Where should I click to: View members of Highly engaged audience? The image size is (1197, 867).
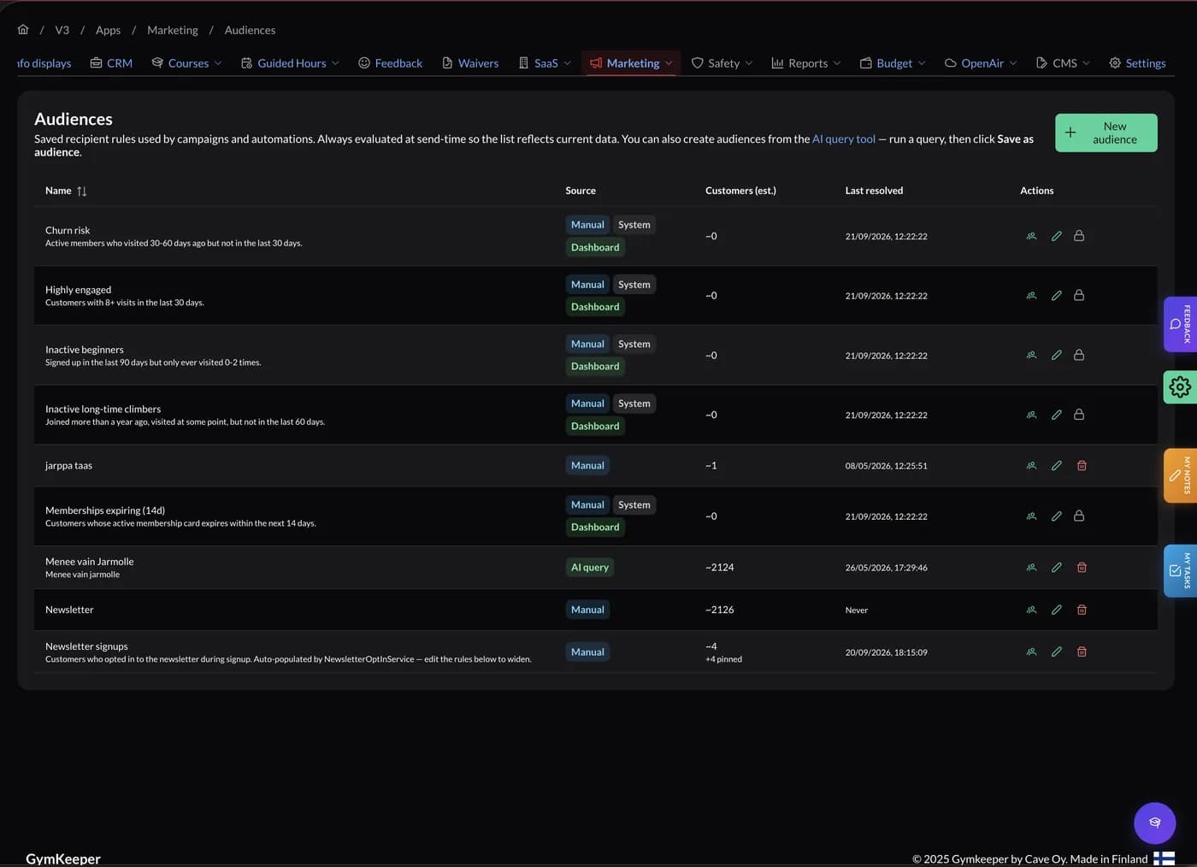click(1031, 296)
